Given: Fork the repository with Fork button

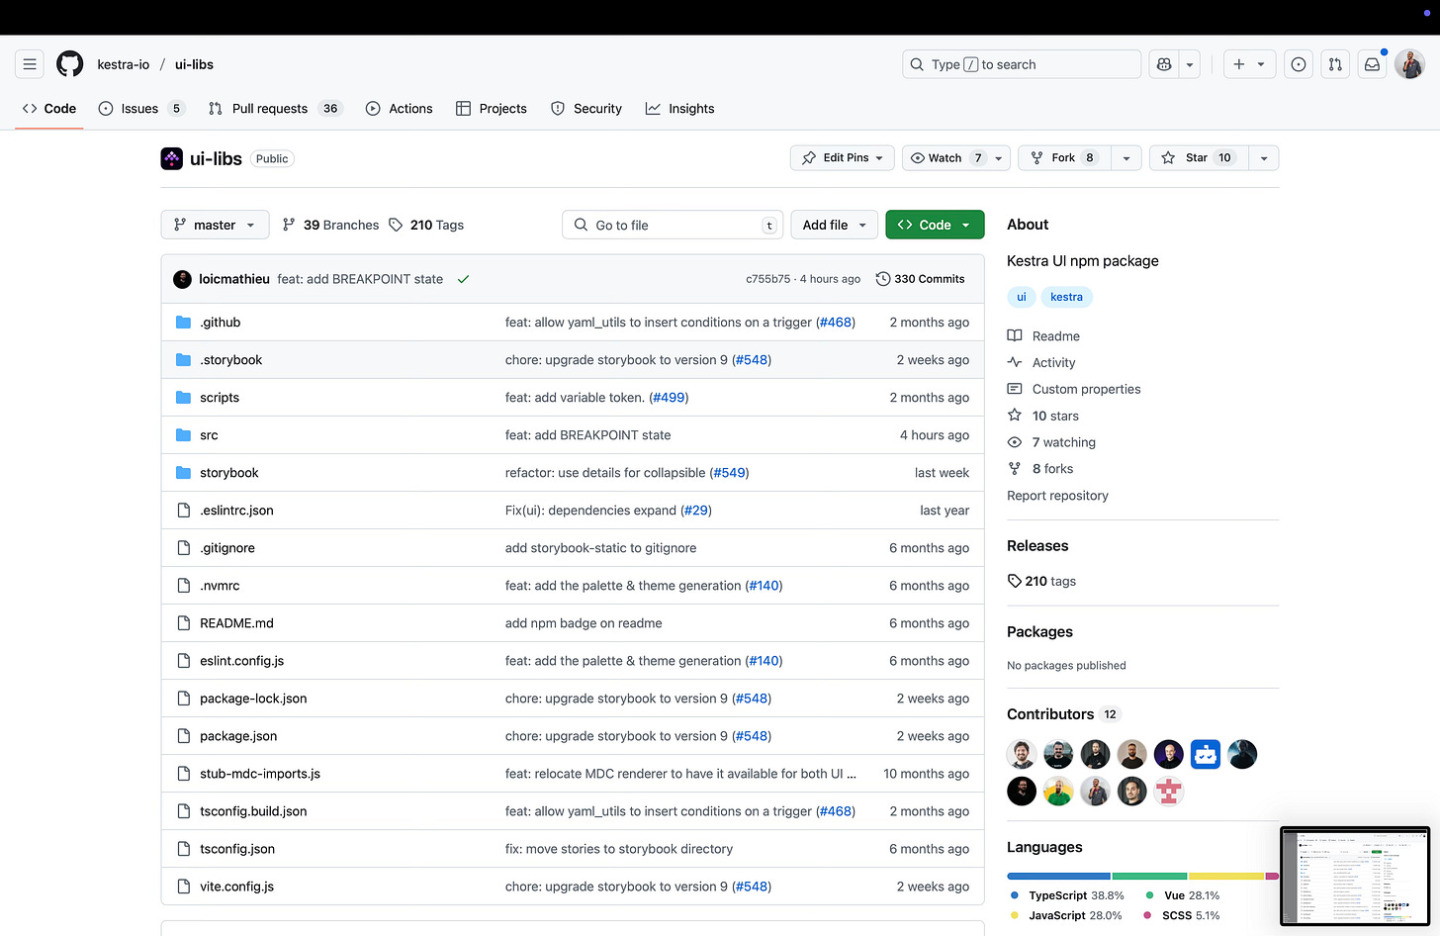Looking at the screenshot, I should point(1064,158).
